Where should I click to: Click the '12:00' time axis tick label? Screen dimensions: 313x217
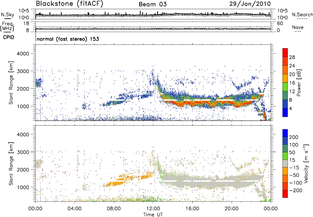pos(153,209)
